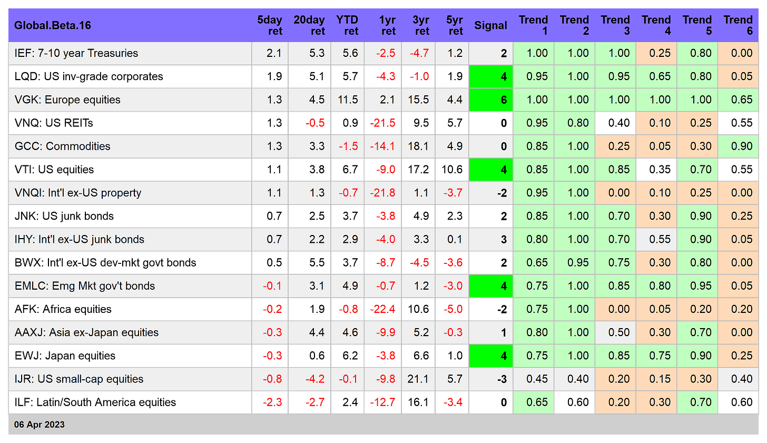The height and width of the screenshot is (443, 767).
Task: Click the 0.60 Trend 2 cell for ILF
Action: click(574, 402)
